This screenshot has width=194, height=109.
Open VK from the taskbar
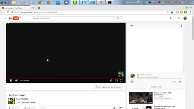[x=66, y=2]
